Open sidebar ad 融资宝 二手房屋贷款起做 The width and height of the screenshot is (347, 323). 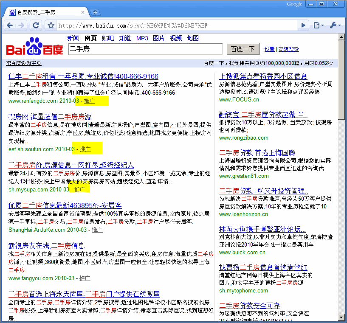(x=263, y=115)
